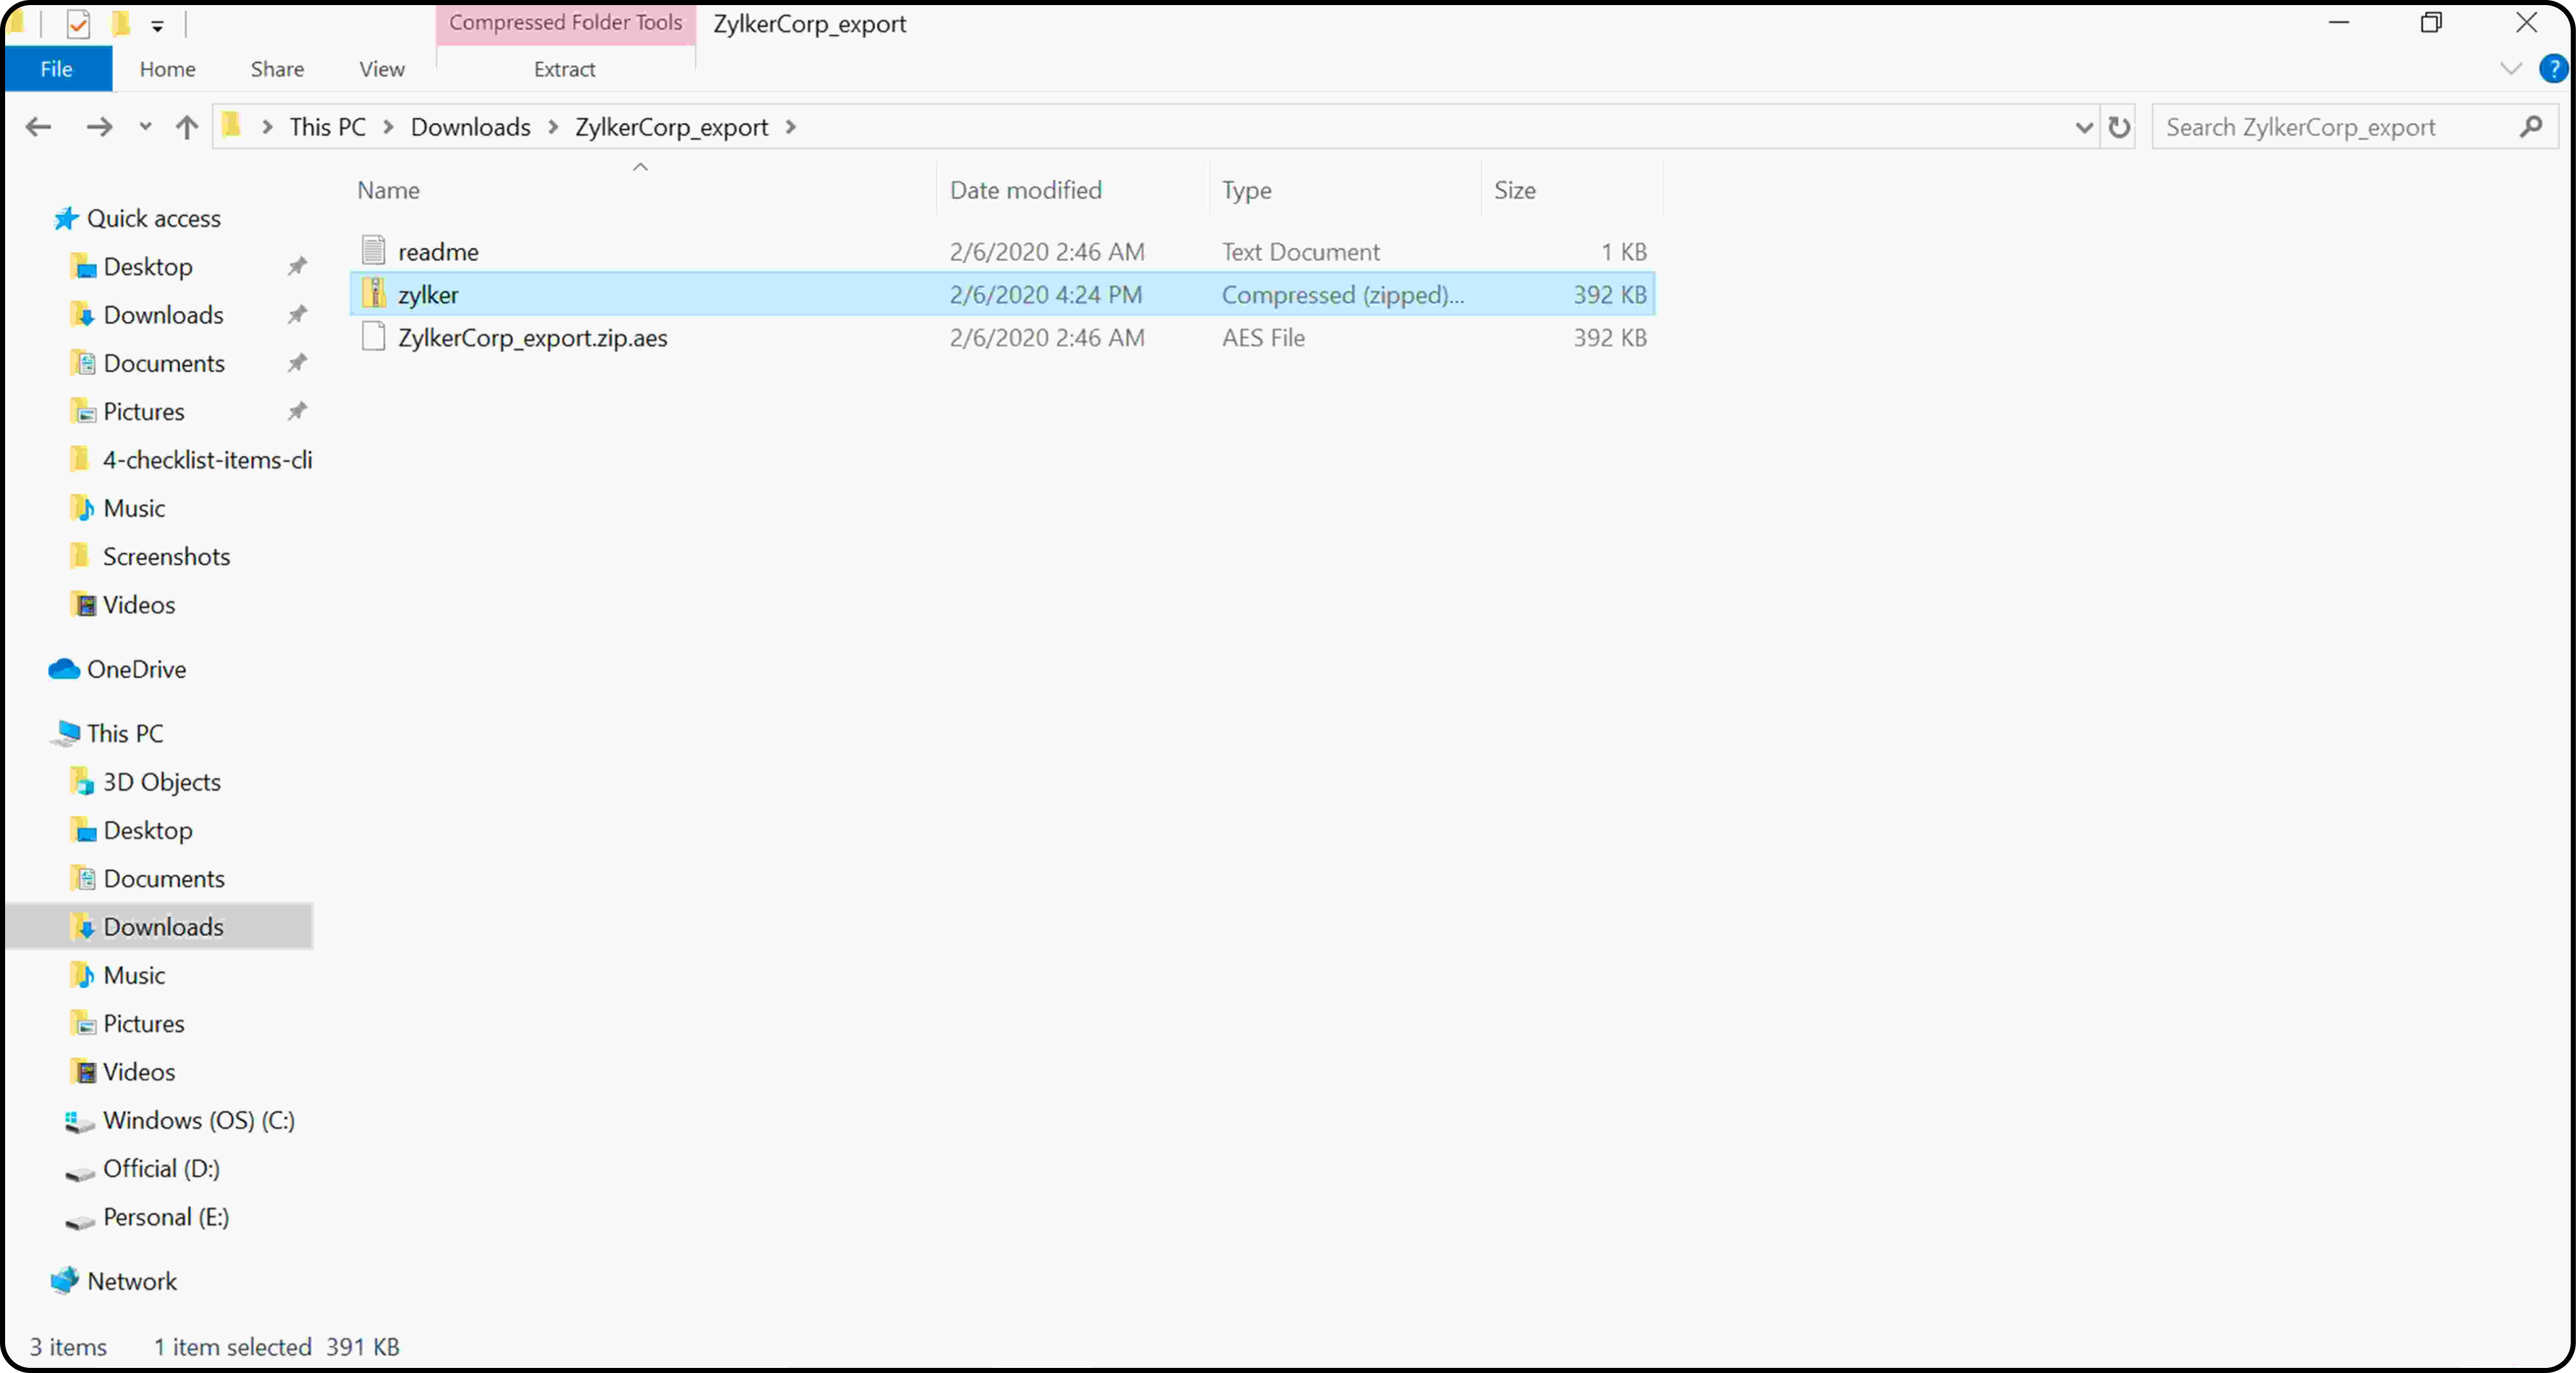2576x1373 pixels.
Task: Click ZylkerCorp_export breadcrumb segment
Action: (x=671, y=127)
